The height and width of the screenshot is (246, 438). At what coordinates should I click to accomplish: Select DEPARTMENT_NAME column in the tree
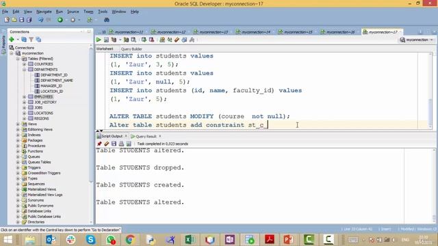[x=56, y=81]
